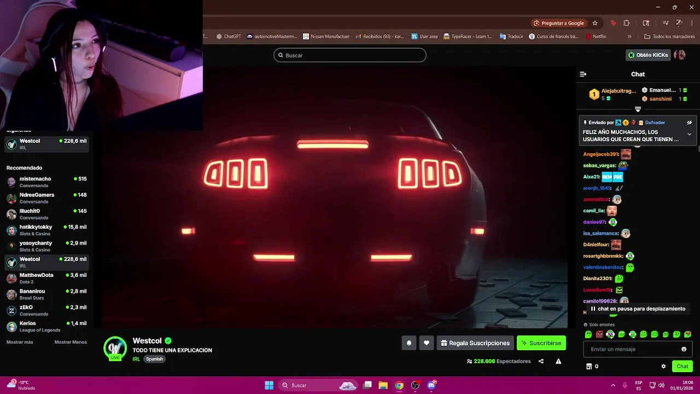Click username Angeljacob391 in chat
This screenshot has width=700, height=394.
click(x=600, y=154)
